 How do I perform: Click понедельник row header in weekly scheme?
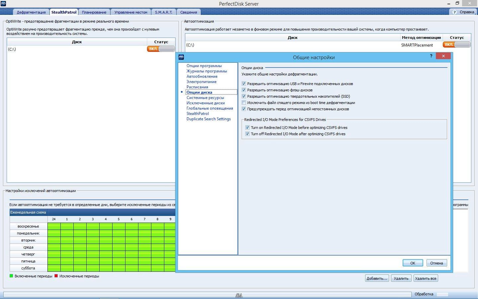tap(28, 233)
